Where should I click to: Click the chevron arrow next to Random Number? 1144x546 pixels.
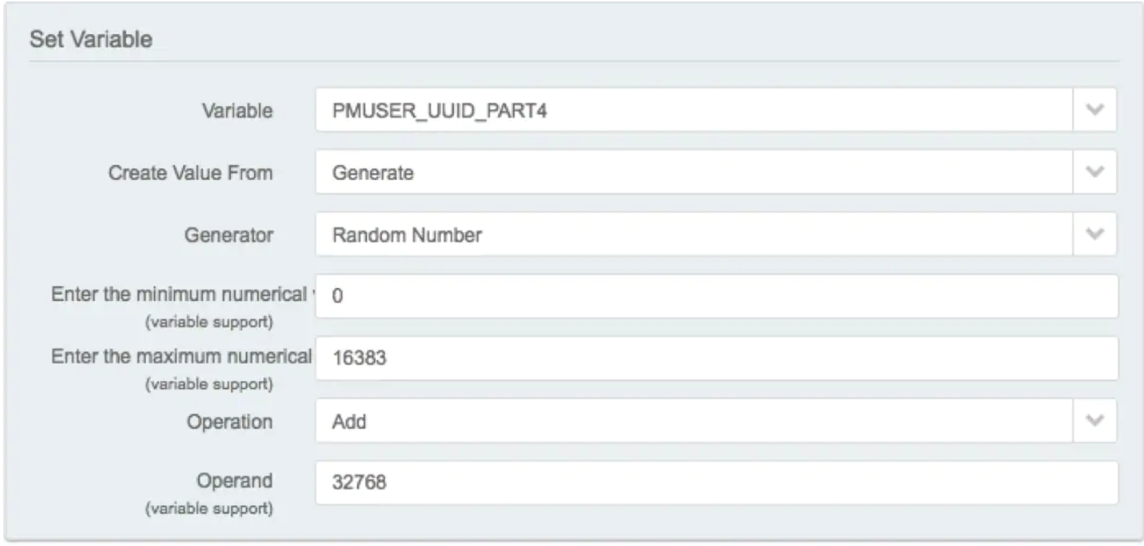click(1094, 234)
